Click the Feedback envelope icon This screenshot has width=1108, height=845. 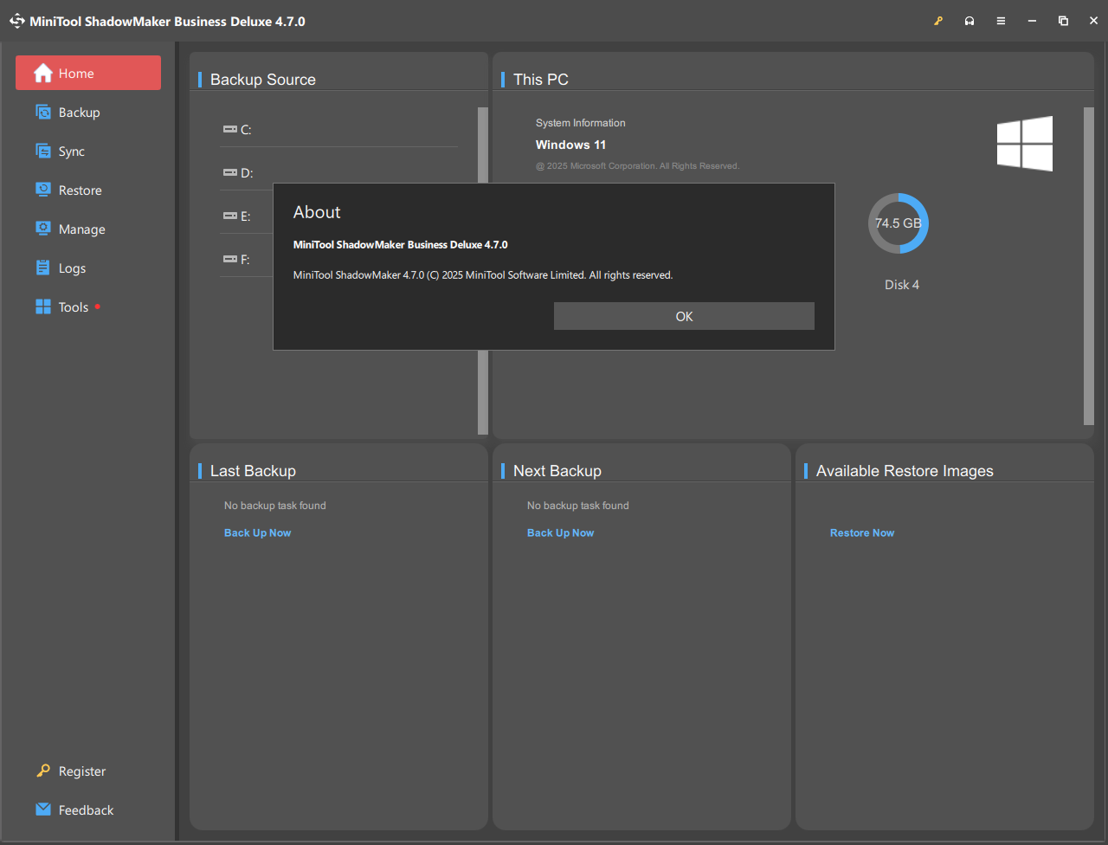click(x=43, y=810)
